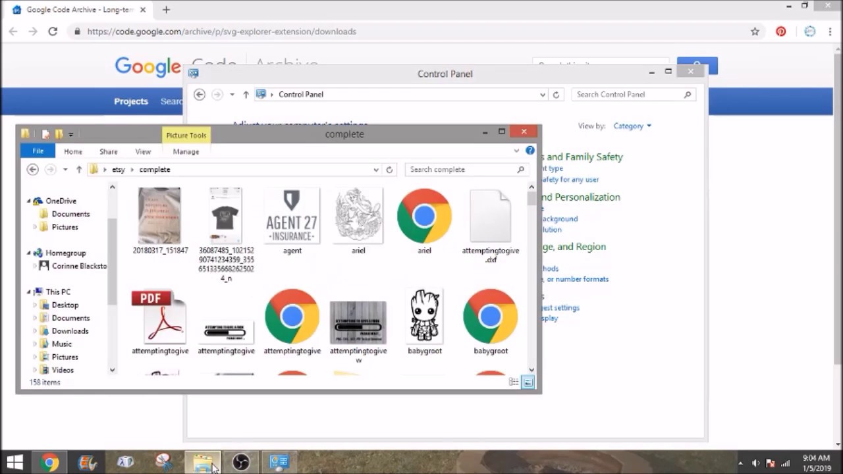Click the Pinterest extension icon in Chrome
843x474 pixels.
coord(780,31)
